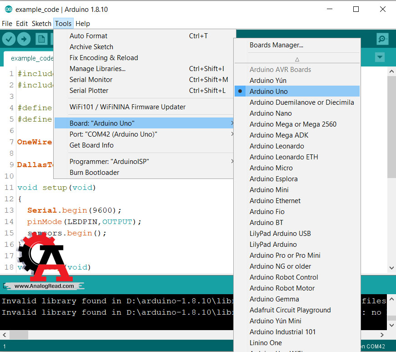The height and width of the screenshot is (352, 396).
Task: Choose Fix Encoding & Reload
Action: [144, 58]
